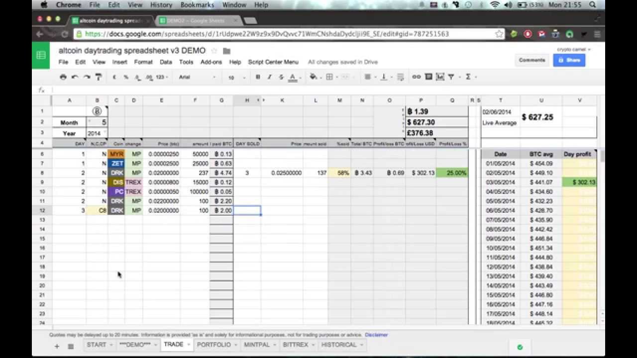
Task: Open the TRADE sheet tab arrow menu
Action: [x=189, y=345]
